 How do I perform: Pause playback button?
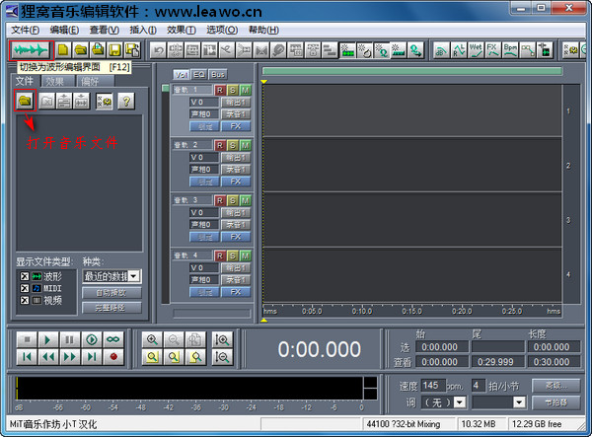tap(69, 340)
